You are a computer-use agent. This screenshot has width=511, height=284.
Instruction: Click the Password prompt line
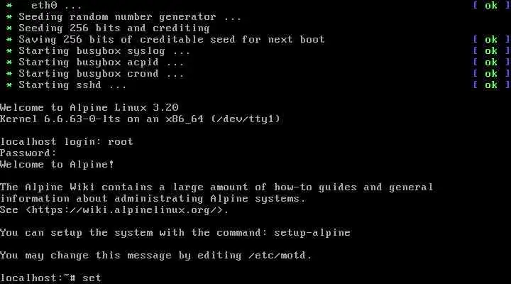click(x=28, y=153)
